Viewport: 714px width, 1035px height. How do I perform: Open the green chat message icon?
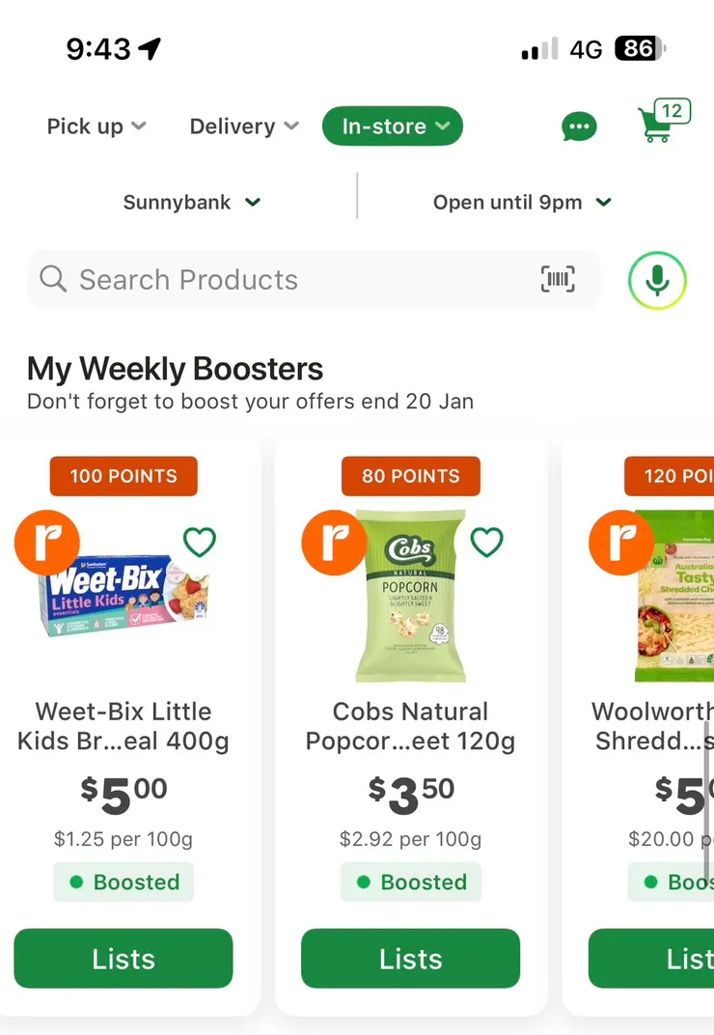tap(579, 126)
